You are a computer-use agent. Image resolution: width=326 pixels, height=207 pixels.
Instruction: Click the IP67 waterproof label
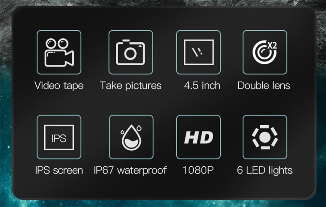pos(130,171)
